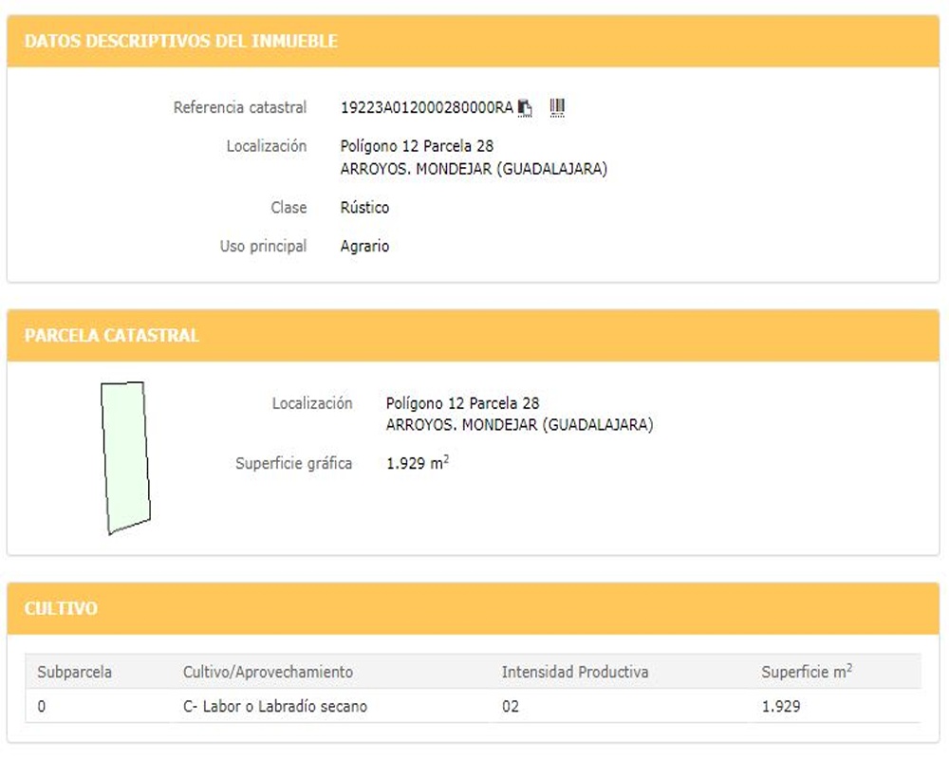This screenshot has width=949, height=759.
Task: Click the Rústico class value
Action: (365, 208)
